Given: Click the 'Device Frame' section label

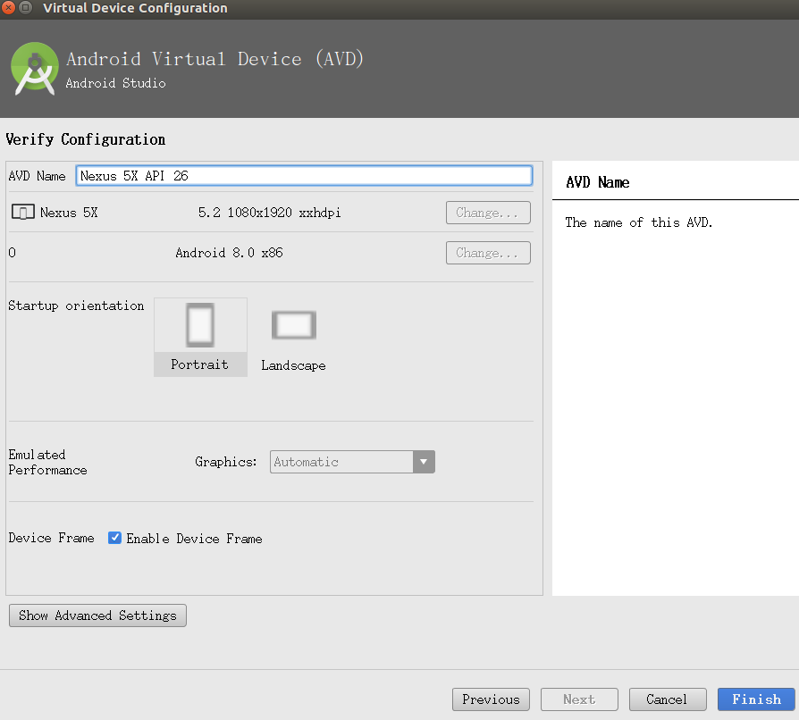Looking at the screenshot, I should [x=52, y=538].
